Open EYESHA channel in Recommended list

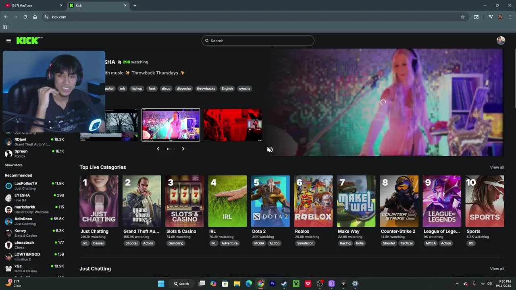[x=34, y=197]
